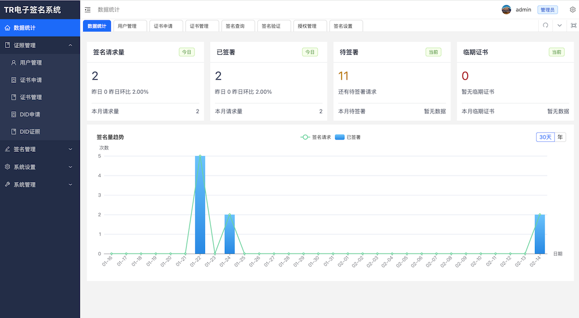This screenshot has height=318, width=579.
Task: Collapse the 证照管理 menu chevron
Action: click(71, 45)
